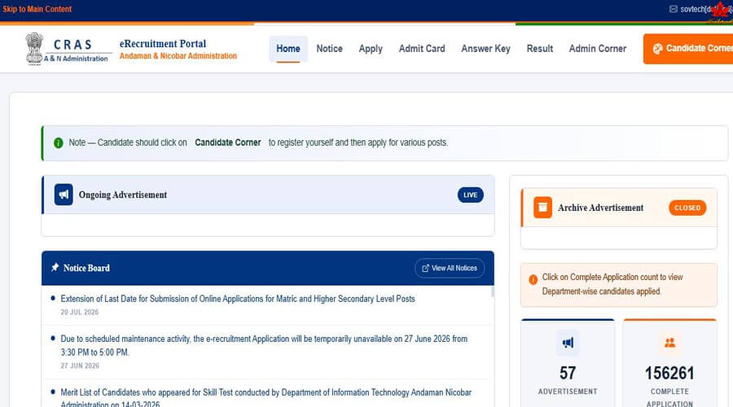Click the orange archive box icon
This screenshot has width=733, height=407.
pyautogui.click(x=542, y=208)
